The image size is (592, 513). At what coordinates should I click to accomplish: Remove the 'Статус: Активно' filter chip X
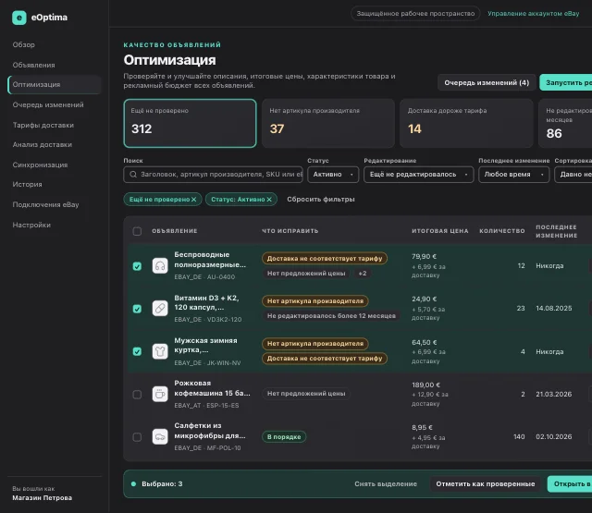point(269,199)
